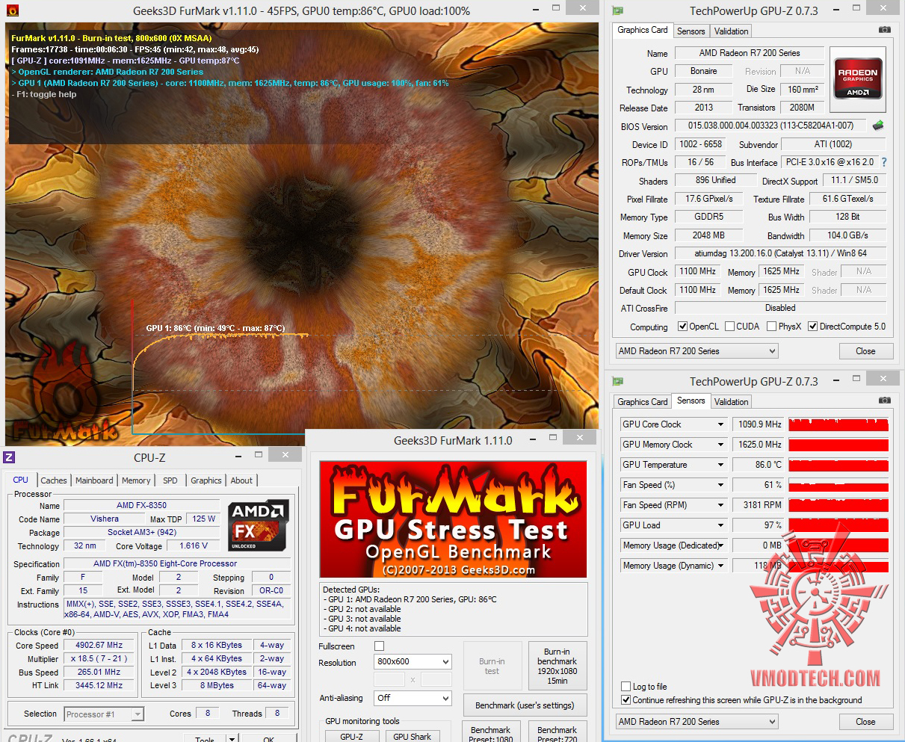The height and width of the screenshot is (742, 905).
Task: Click the Driver Version field
Action: point(780,253)
